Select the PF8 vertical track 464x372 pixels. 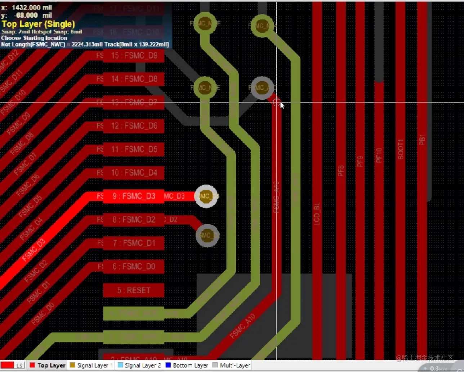point(341,180)
